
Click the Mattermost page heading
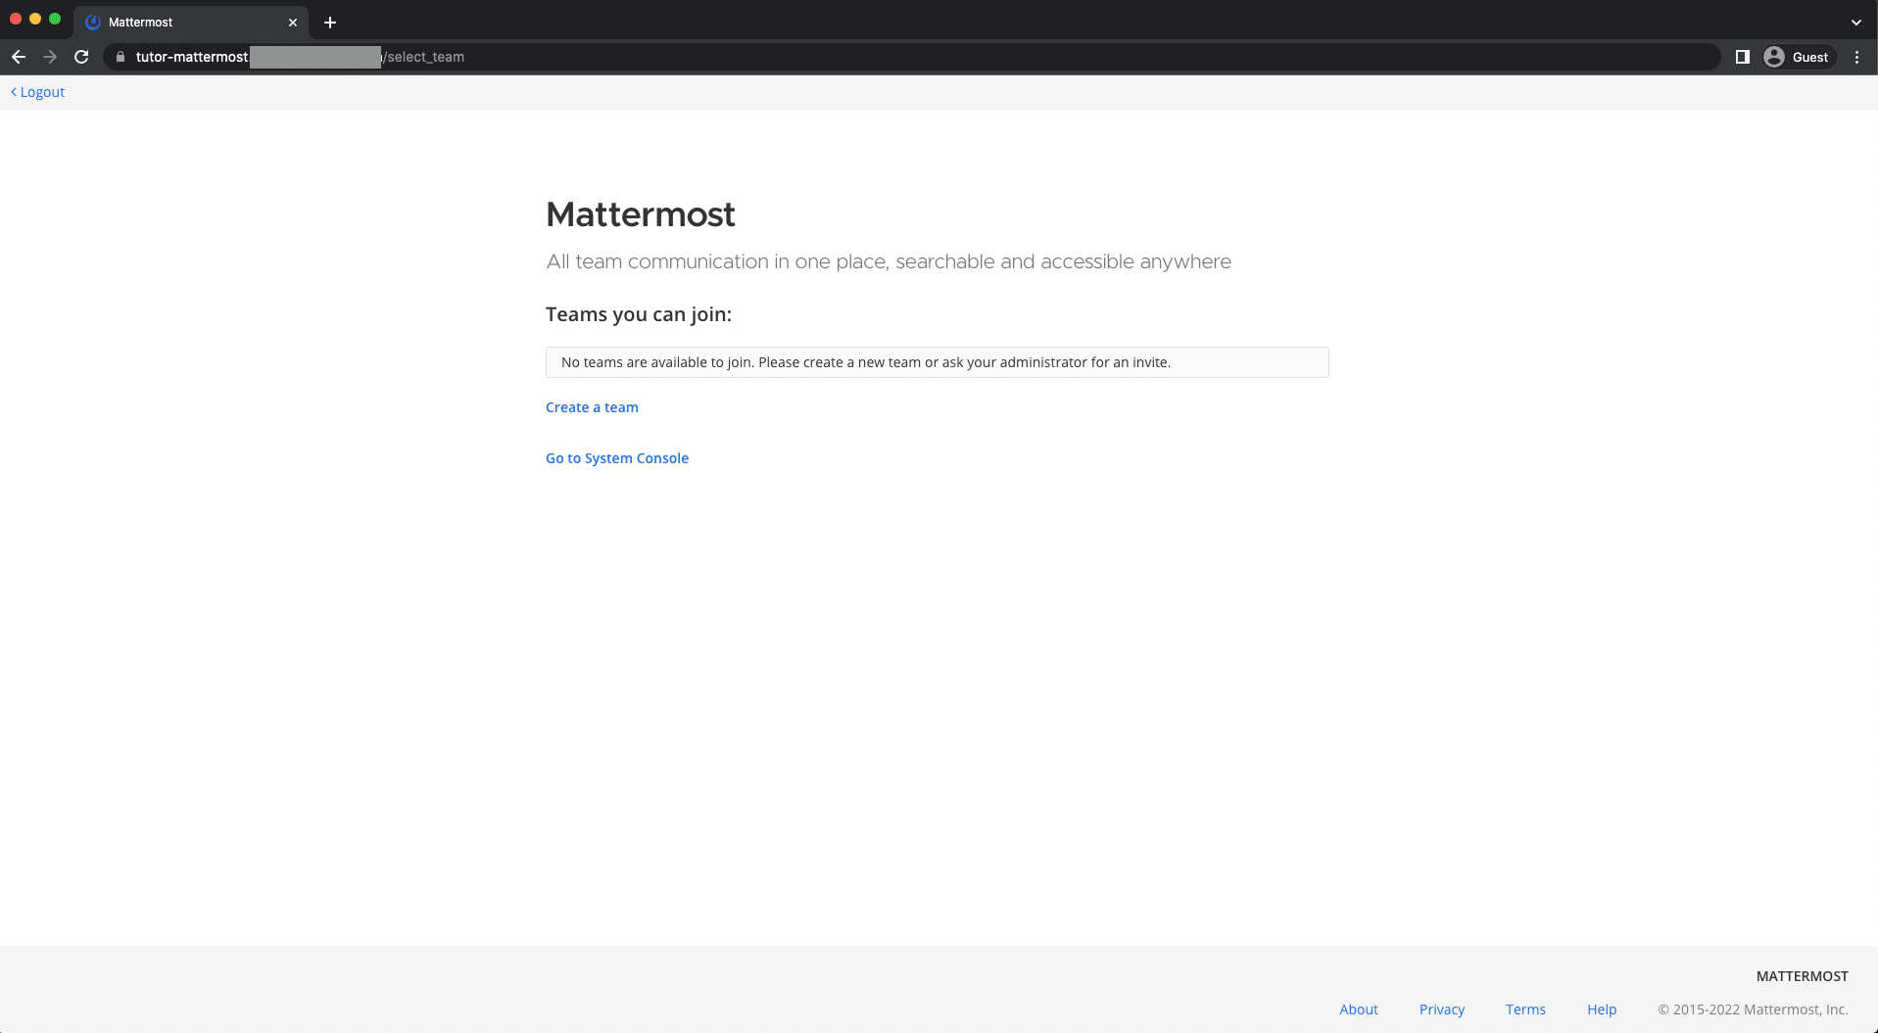tap(640, 214)
